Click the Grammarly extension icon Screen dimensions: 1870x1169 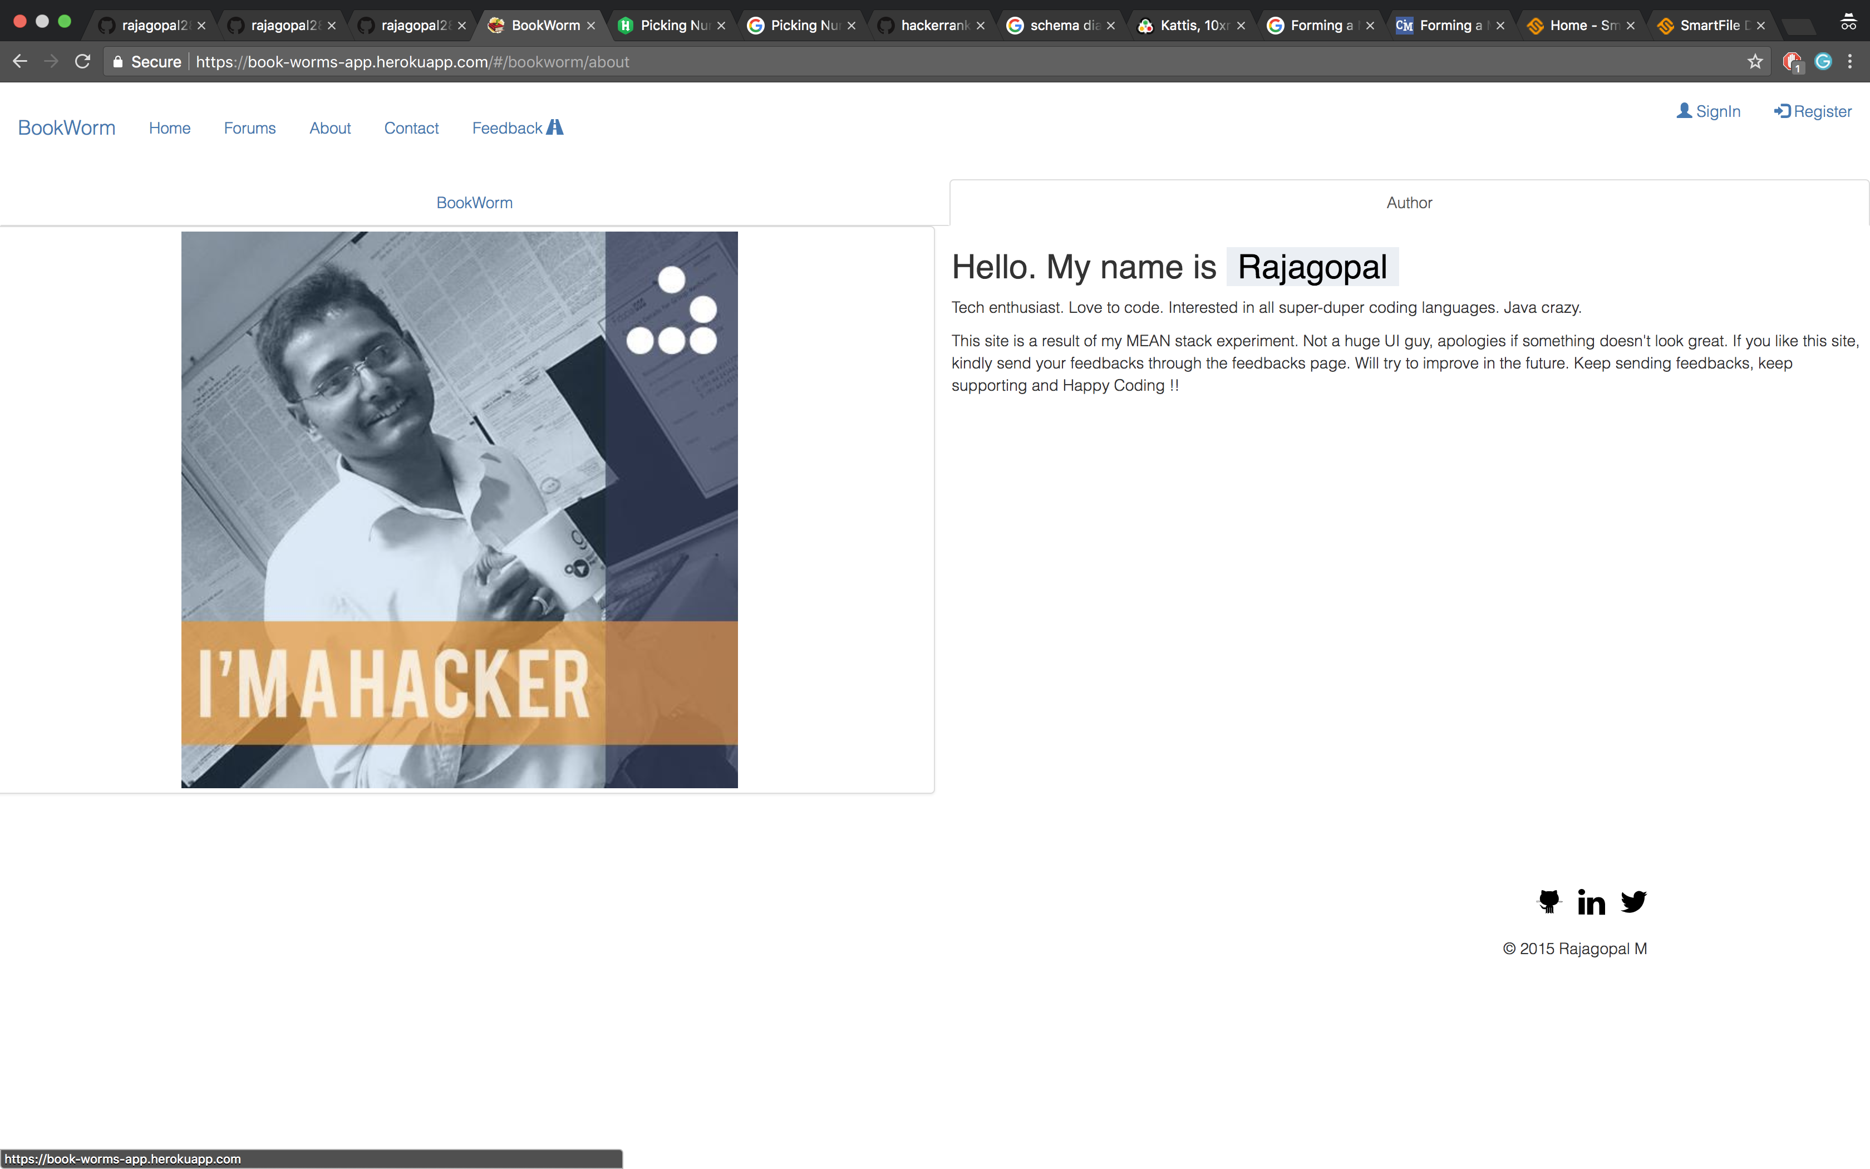pyautogui.click(x=1823, y=62)
